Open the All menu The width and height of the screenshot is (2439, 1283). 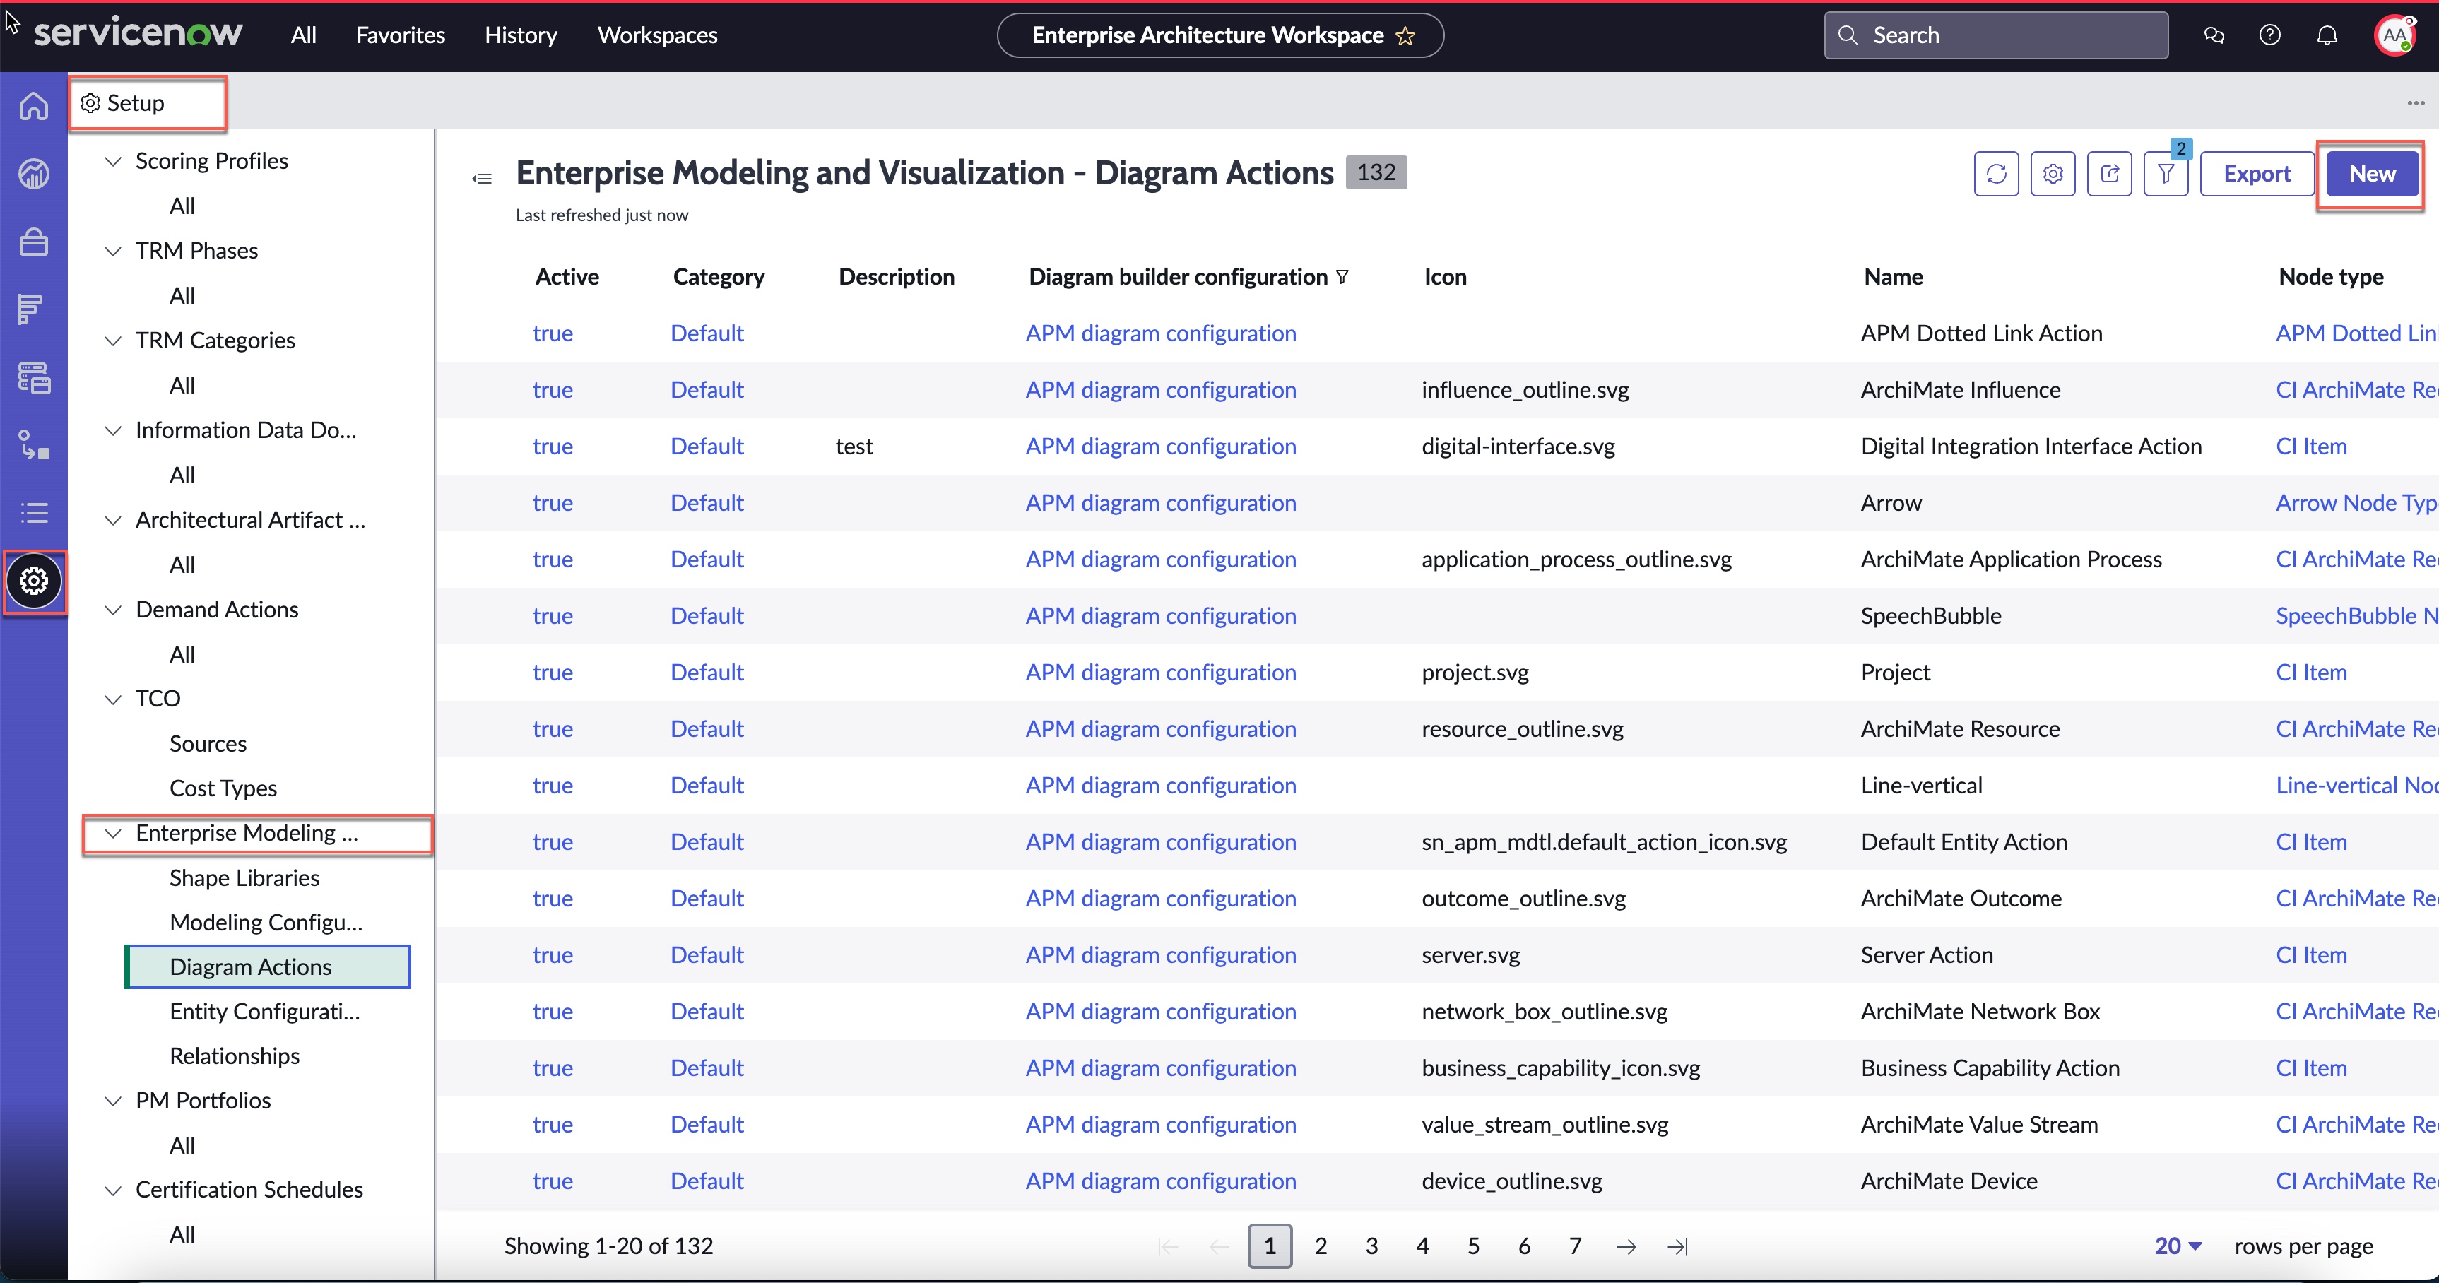[303, 35]
